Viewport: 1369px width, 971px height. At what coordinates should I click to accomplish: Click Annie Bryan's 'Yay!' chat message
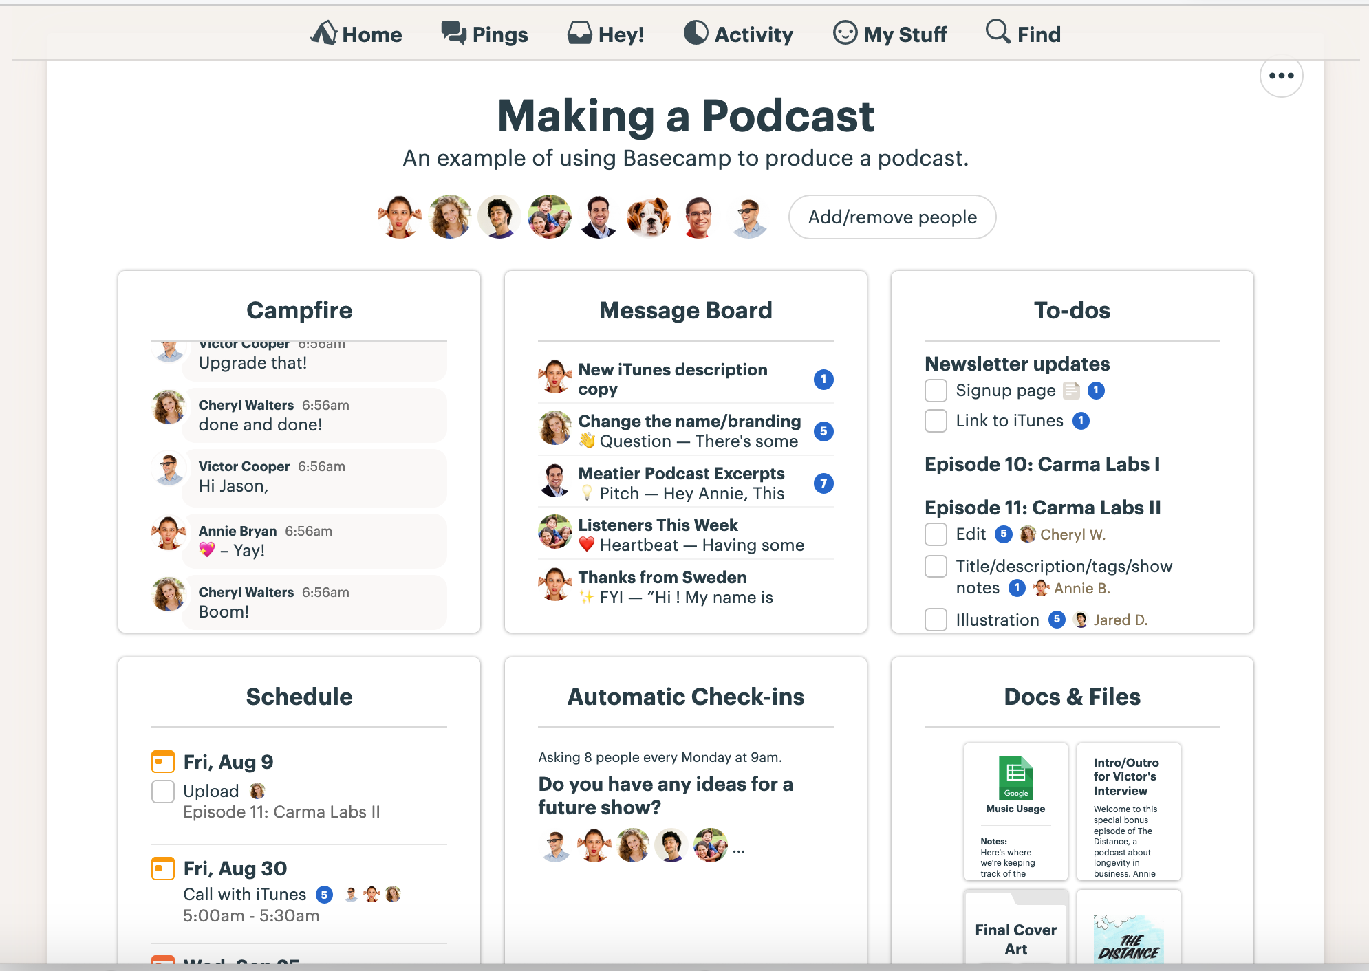point(314,541)
